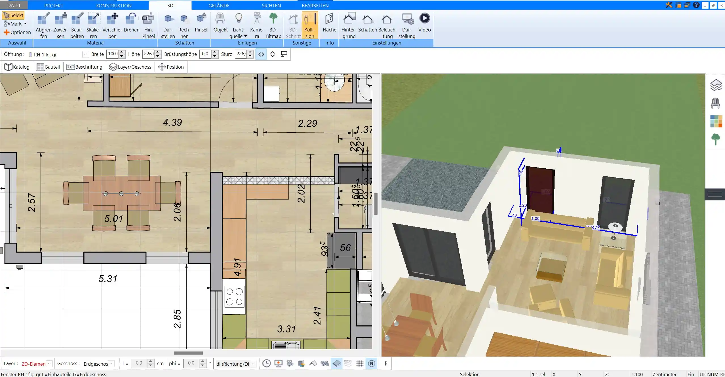Open Darstellung settings
This screenshot has width=725, height=377.
coord(407,25)
